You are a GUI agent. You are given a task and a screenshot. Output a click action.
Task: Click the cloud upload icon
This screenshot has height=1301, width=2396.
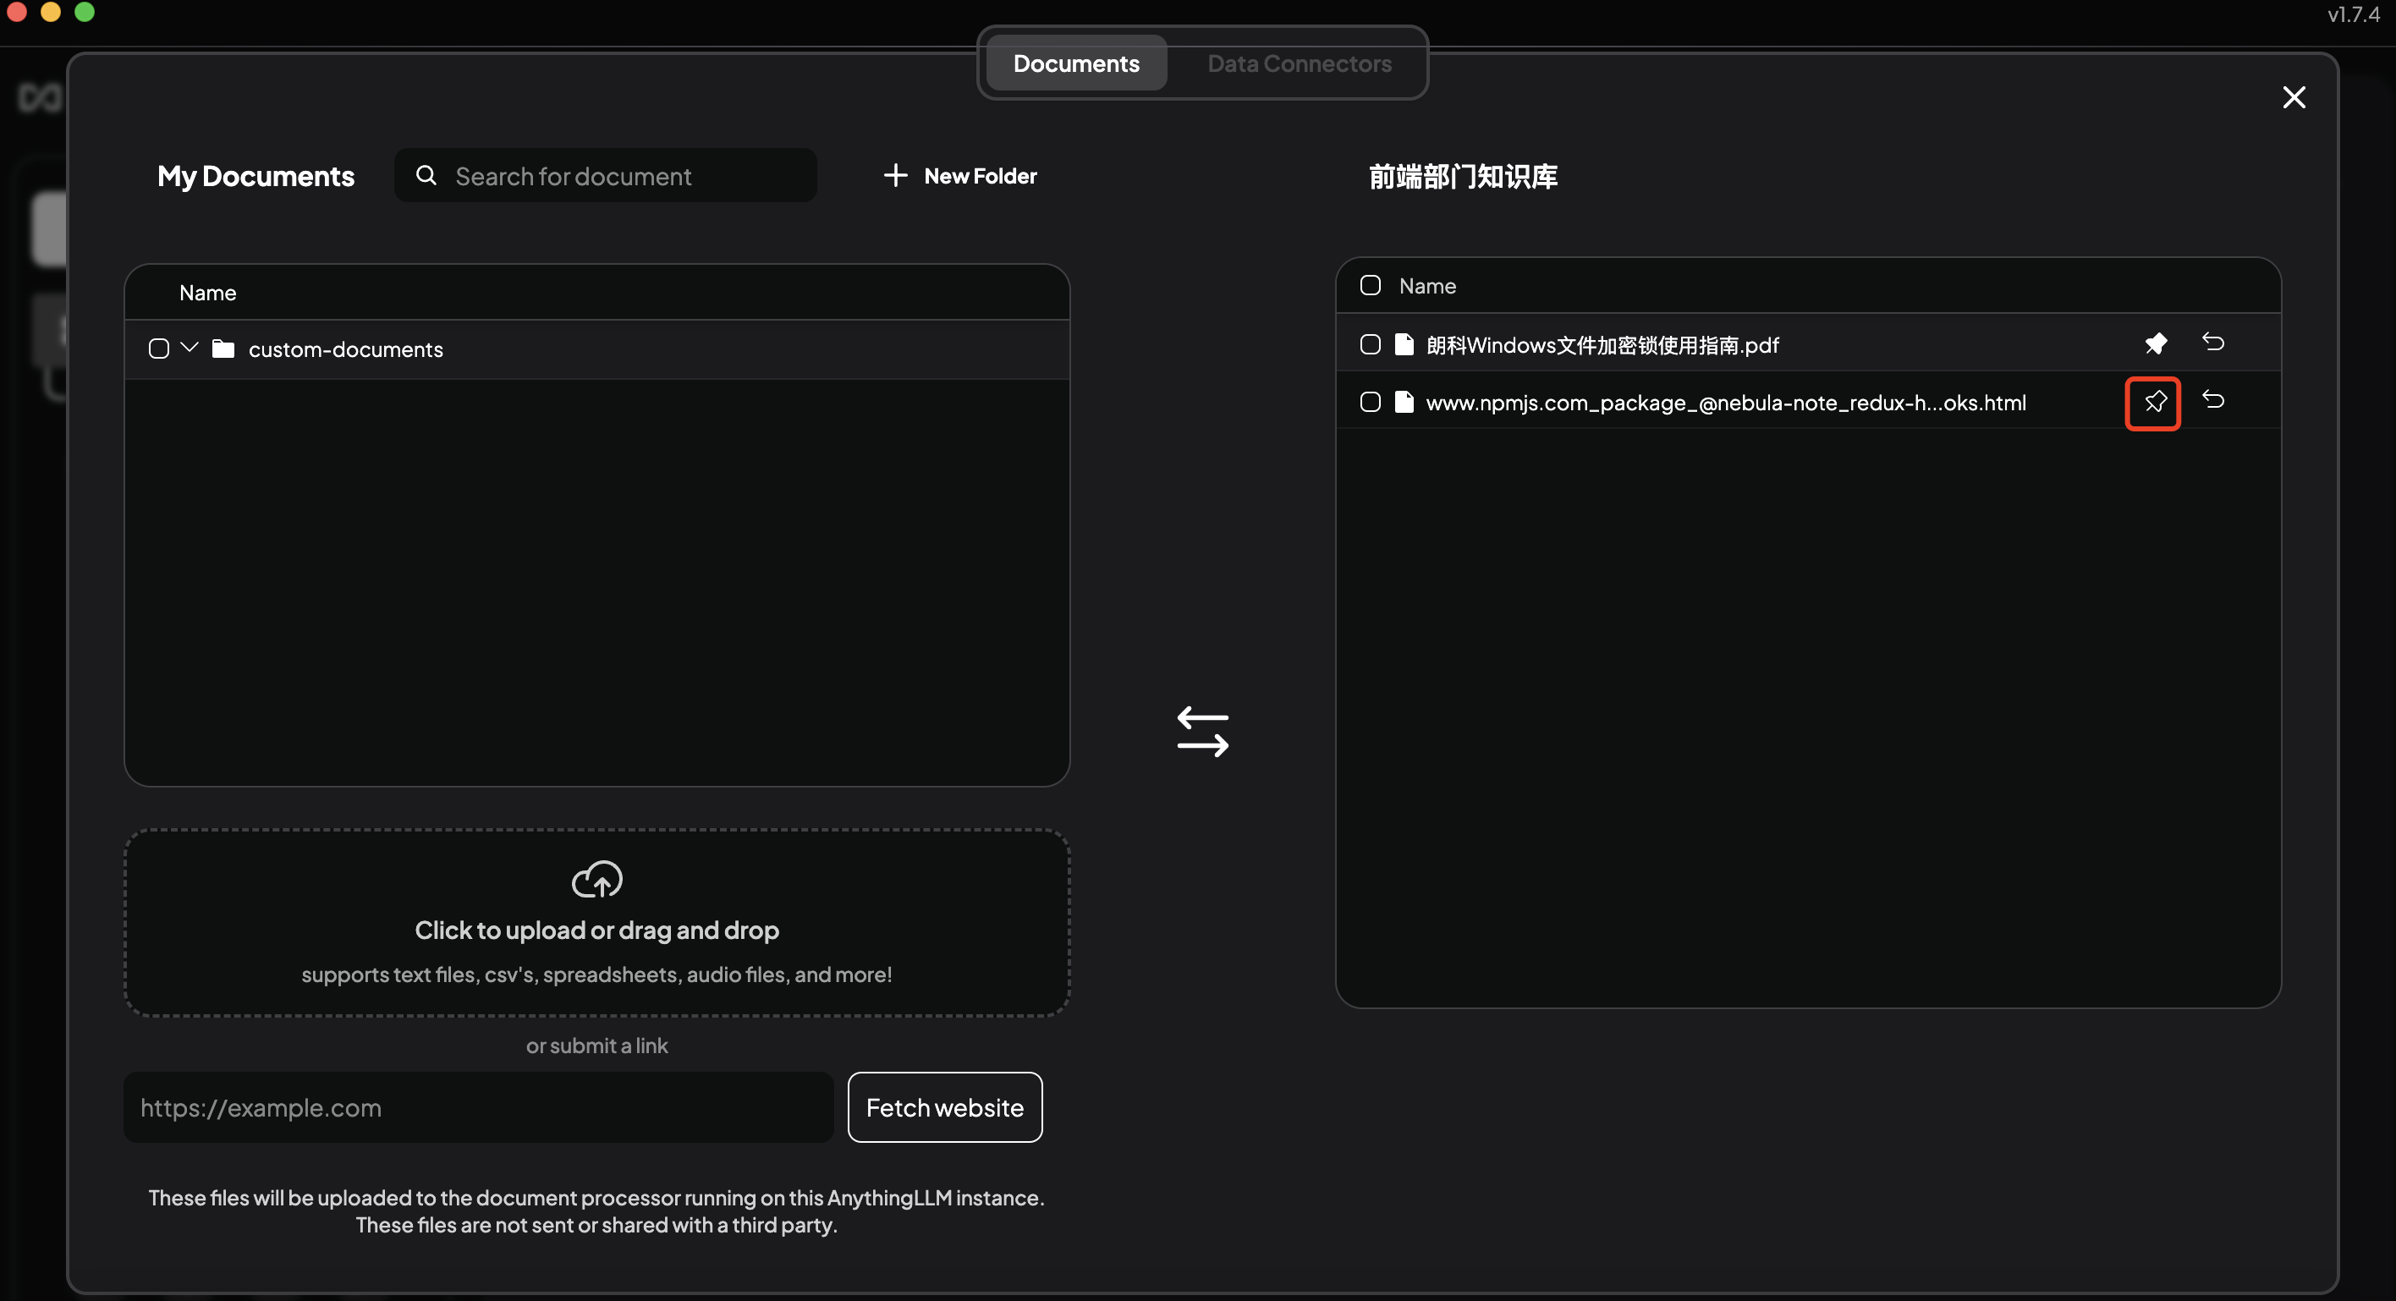click(596, 879)
